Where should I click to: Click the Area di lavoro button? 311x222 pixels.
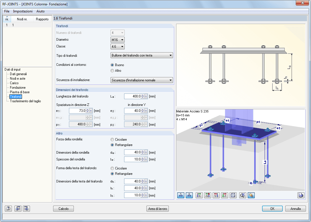coord(158,208)
